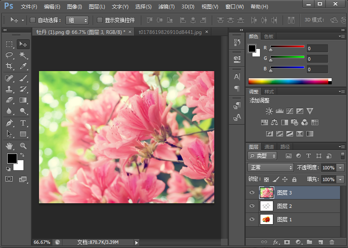Select the Spot Healing Brush tool
This screenshot has height=248, width=348.
tap(9, 78)
